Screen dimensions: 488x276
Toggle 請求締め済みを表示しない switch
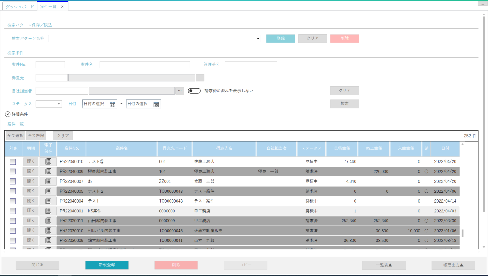194,91
